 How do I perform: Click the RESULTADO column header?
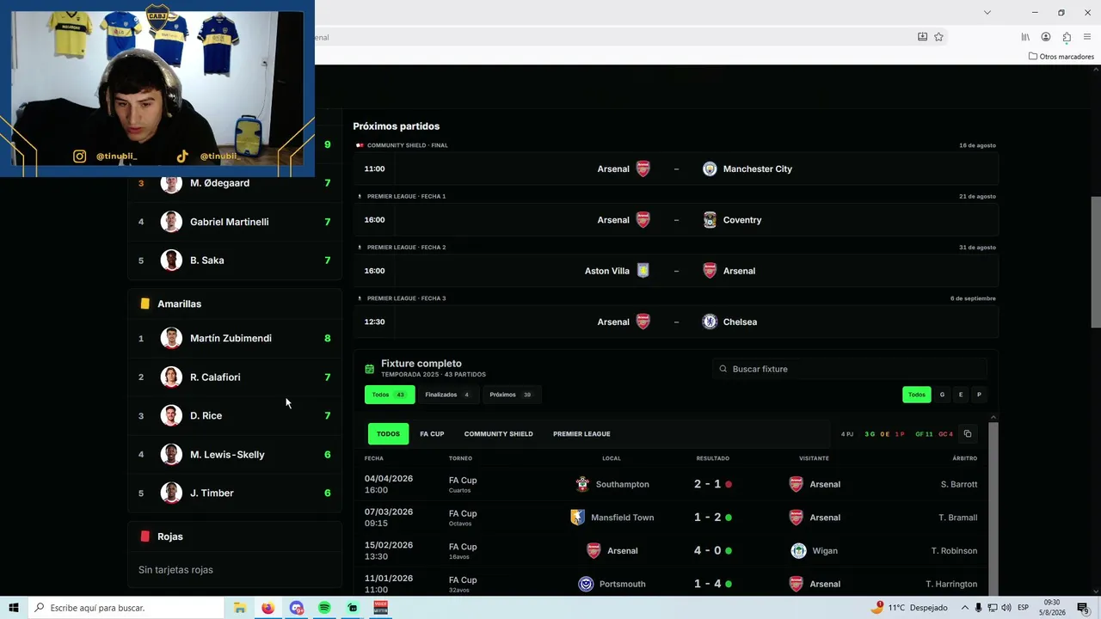click(712, 458)
